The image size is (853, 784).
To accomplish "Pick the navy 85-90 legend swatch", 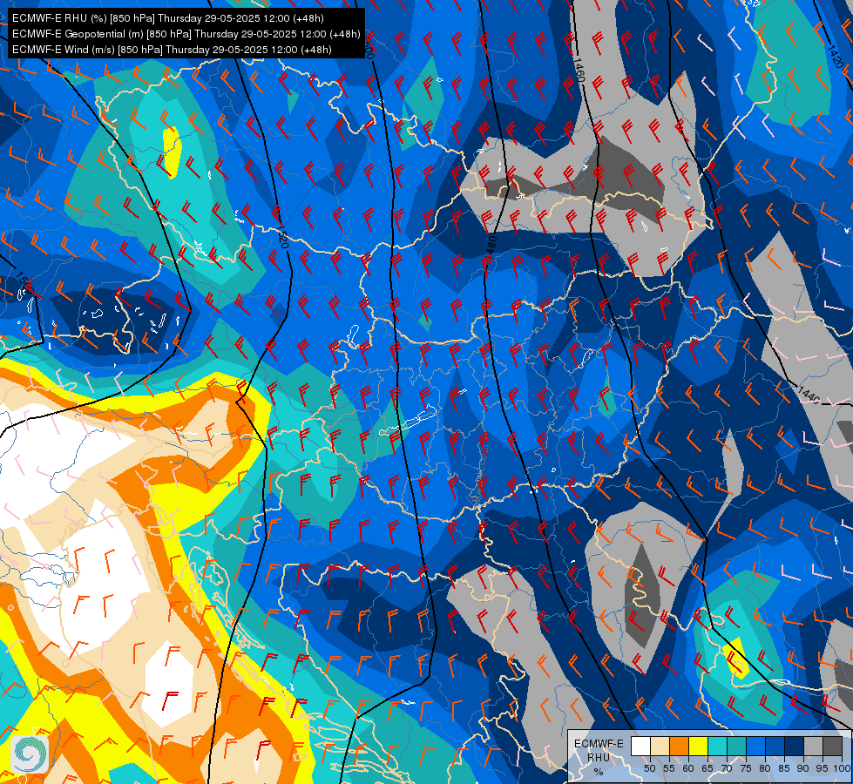I will tap(793, 746).
